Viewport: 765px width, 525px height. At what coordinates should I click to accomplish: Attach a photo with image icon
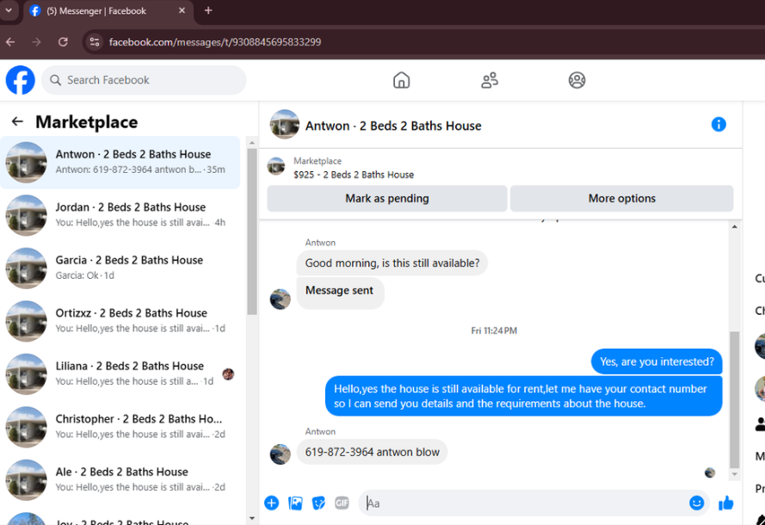point(295,503)
